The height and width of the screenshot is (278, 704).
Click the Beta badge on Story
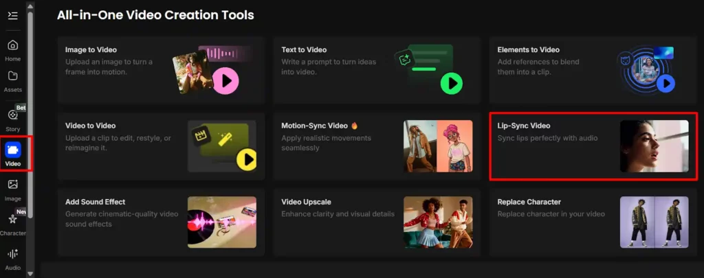[x=21, y=108]
